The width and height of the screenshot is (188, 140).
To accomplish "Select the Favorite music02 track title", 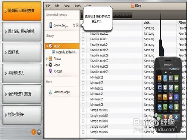I will (x=99, y=34).
